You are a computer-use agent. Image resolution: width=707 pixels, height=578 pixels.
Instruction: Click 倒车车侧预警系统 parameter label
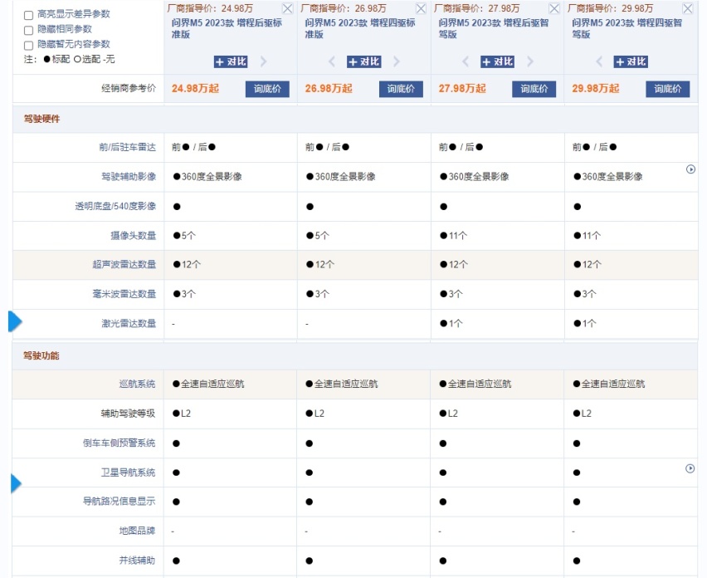[x=119, y=443]
